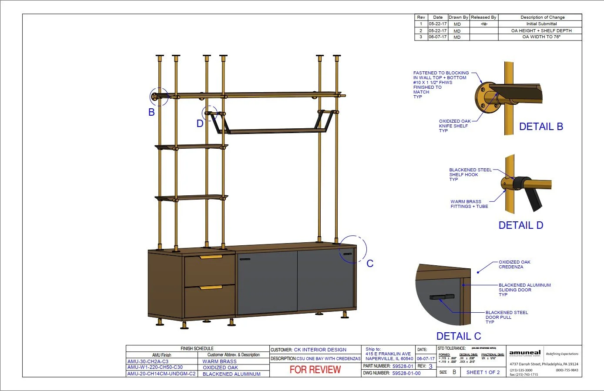This screenshot has width=604, height=391.
Task: Click callout letter C beside the credenza
Action: pyautogui.click(x=370, y=264)
